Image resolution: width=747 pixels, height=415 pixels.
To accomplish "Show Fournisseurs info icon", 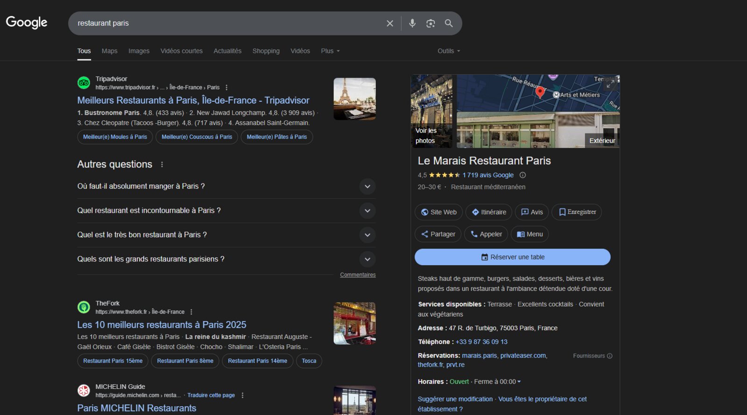I will 609,356.
